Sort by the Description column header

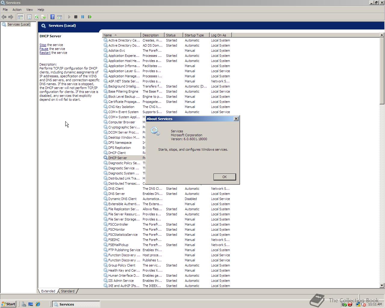152,35
